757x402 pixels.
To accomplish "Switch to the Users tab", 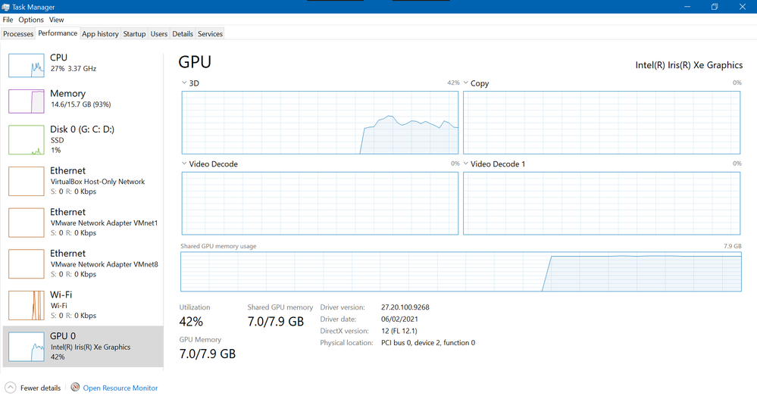I will coord(159,34).
